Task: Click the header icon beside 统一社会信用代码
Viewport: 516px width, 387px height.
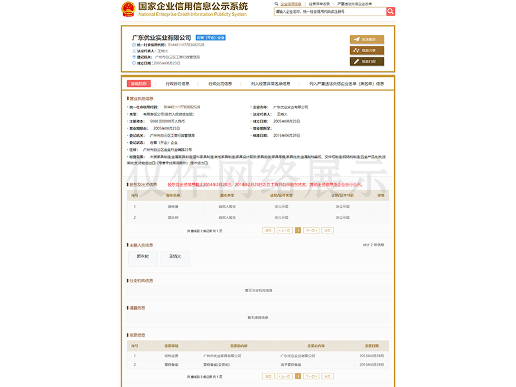Action: 134,45
